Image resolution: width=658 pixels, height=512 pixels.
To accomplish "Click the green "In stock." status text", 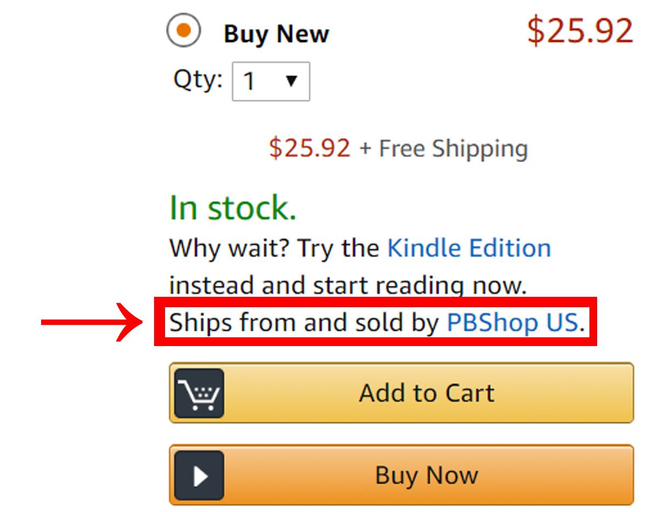I will 232,209.
